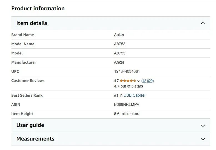
Task: Expand the User guide section chevron
Action: [203, 126]
